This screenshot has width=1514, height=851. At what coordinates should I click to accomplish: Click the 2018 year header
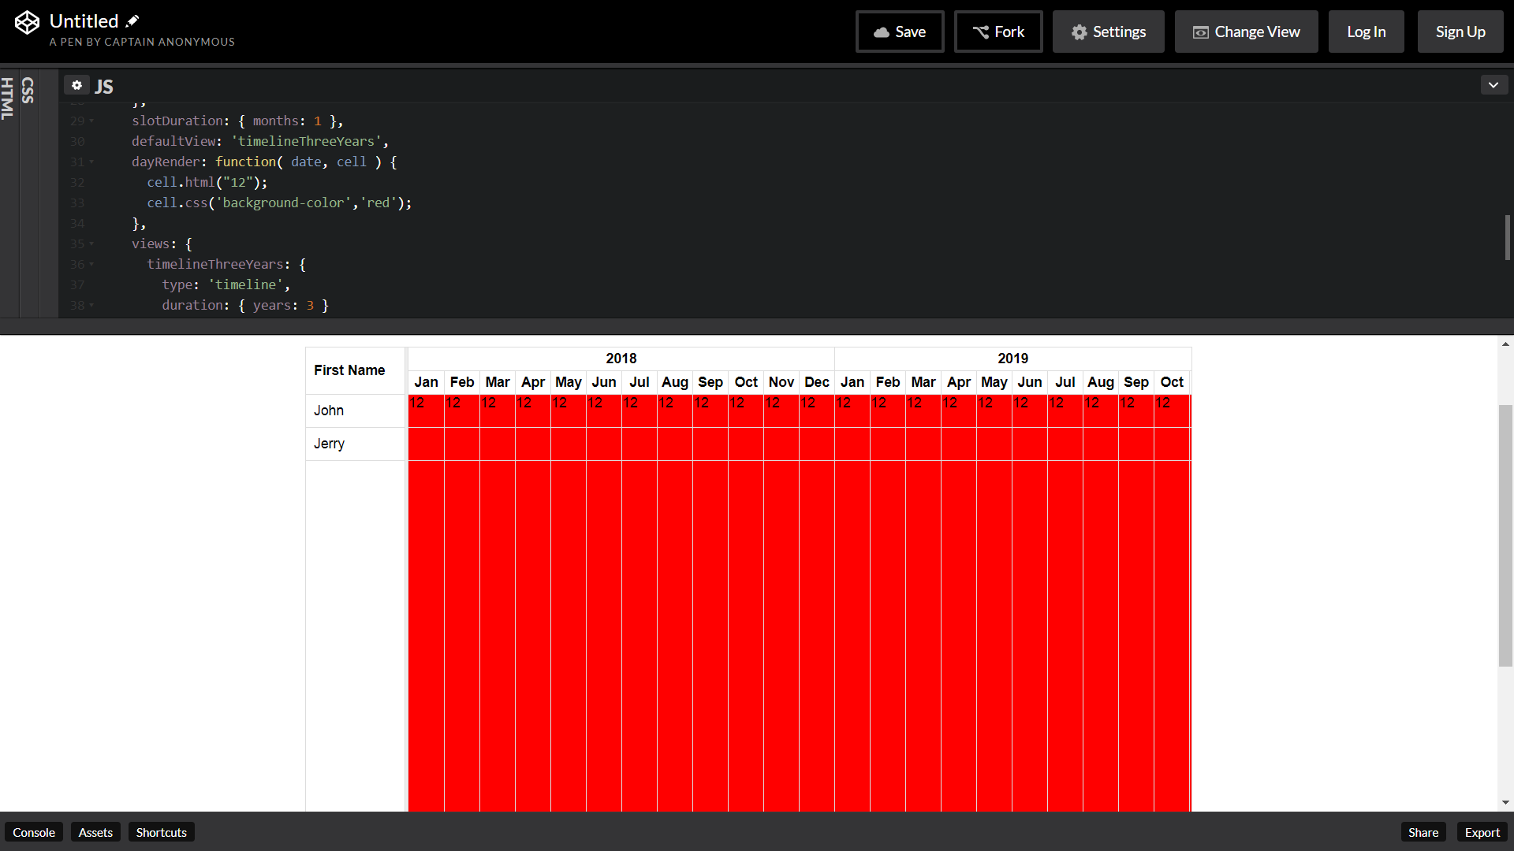pos(621,359)
